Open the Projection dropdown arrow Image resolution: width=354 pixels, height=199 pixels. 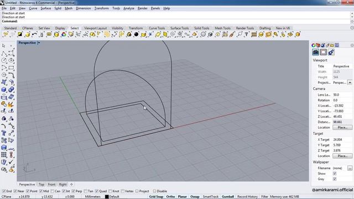[x=350, y=82]
